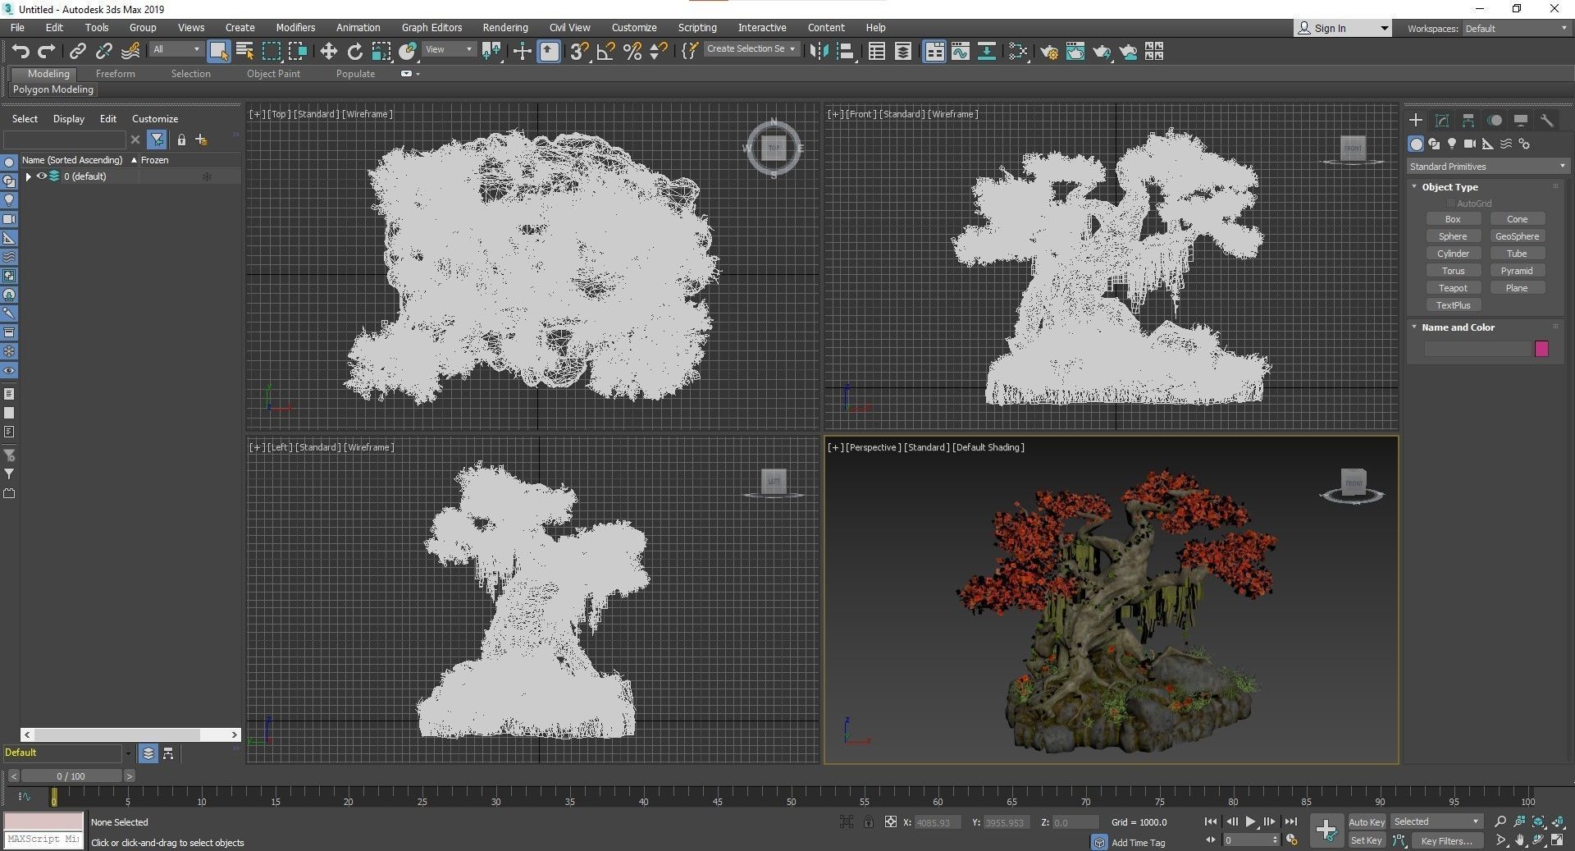Open the Graph Editors menu
The width and height of the screenshot is (1575, 851).
click(431, 27)
